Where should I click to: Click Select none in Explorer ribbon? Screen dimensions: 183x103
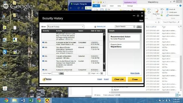click(x=172, y=12)
